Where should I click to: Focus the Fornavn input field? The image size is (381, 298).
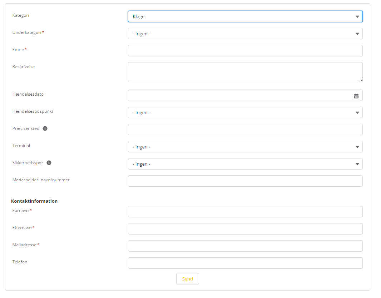[245, 212]
